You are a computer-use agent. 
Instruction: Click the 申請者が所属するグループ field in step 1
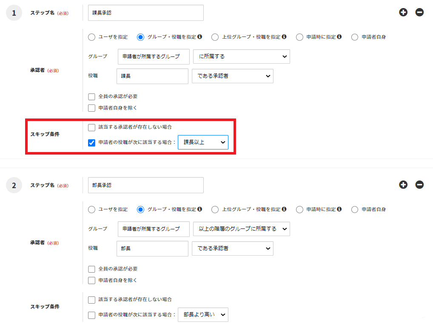pyautogui.click(x=154, y=56)
